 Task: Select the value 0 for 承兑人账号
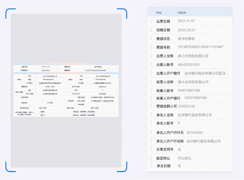(x=179, y=123)
